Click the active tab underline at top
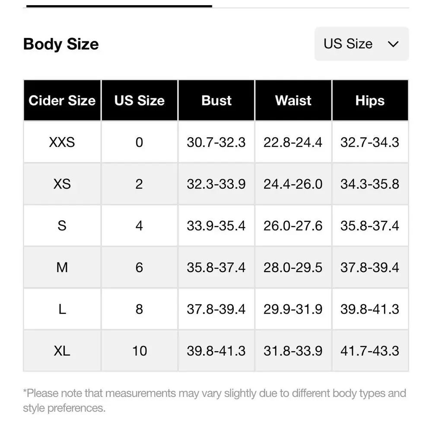The image size is (432, 432). pyautogui.click(x=119, y=6)
